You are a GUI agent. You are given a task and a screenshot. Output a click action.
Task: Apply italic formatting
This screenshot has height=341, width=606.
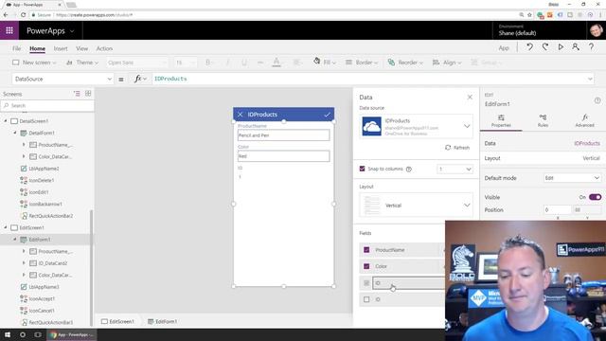point(227,63)
